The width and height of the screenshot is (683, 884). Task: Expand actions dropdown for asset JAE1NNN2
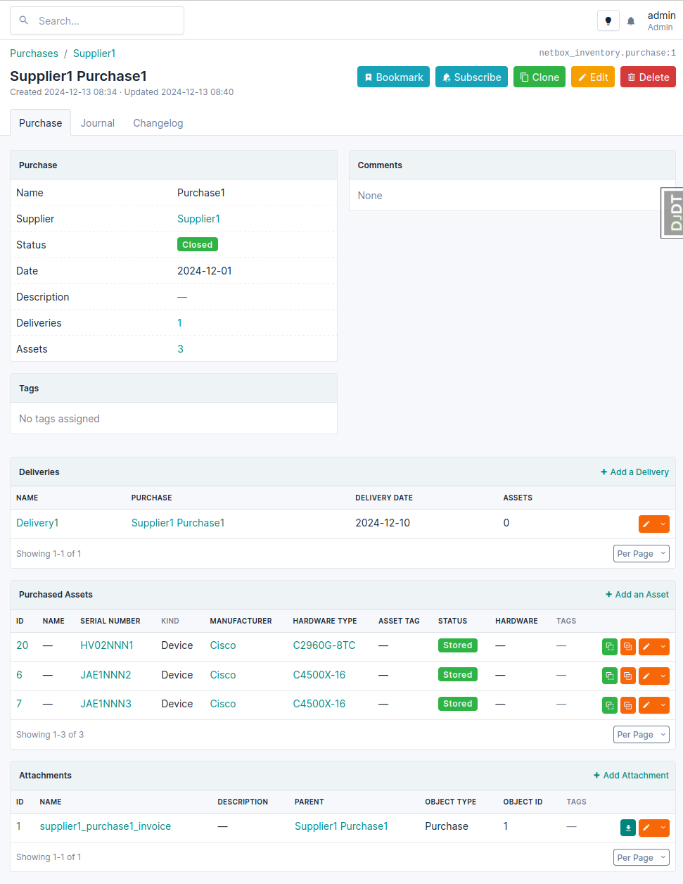tap(663, 676)
